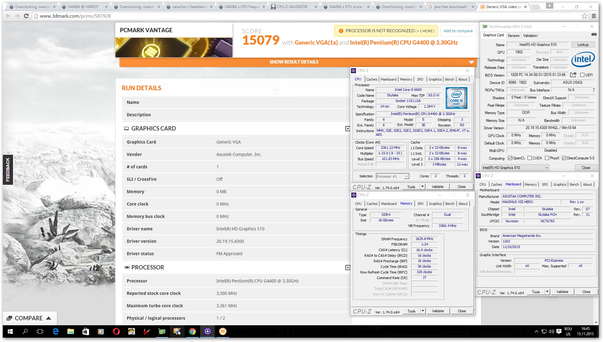
Task: Open the FEEDBACK side tab
Action: click(x=8, y=170)
